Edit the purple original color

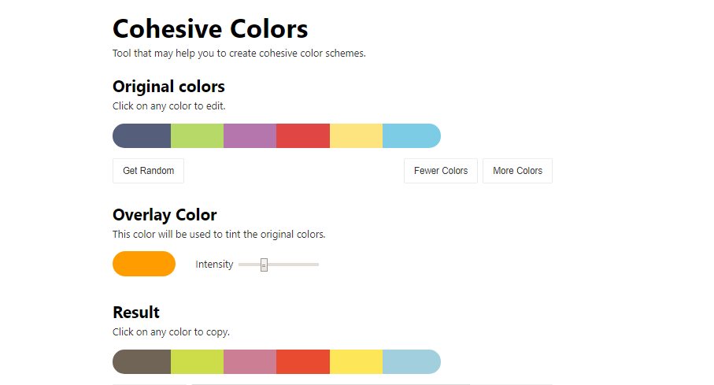pyautogui.click(x=250, y=135)
